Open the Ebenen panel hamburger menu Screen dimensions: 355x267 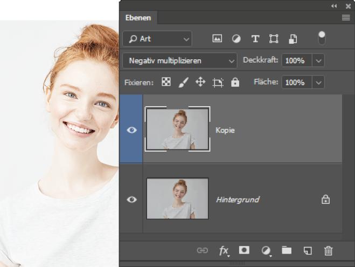[346, 17]
